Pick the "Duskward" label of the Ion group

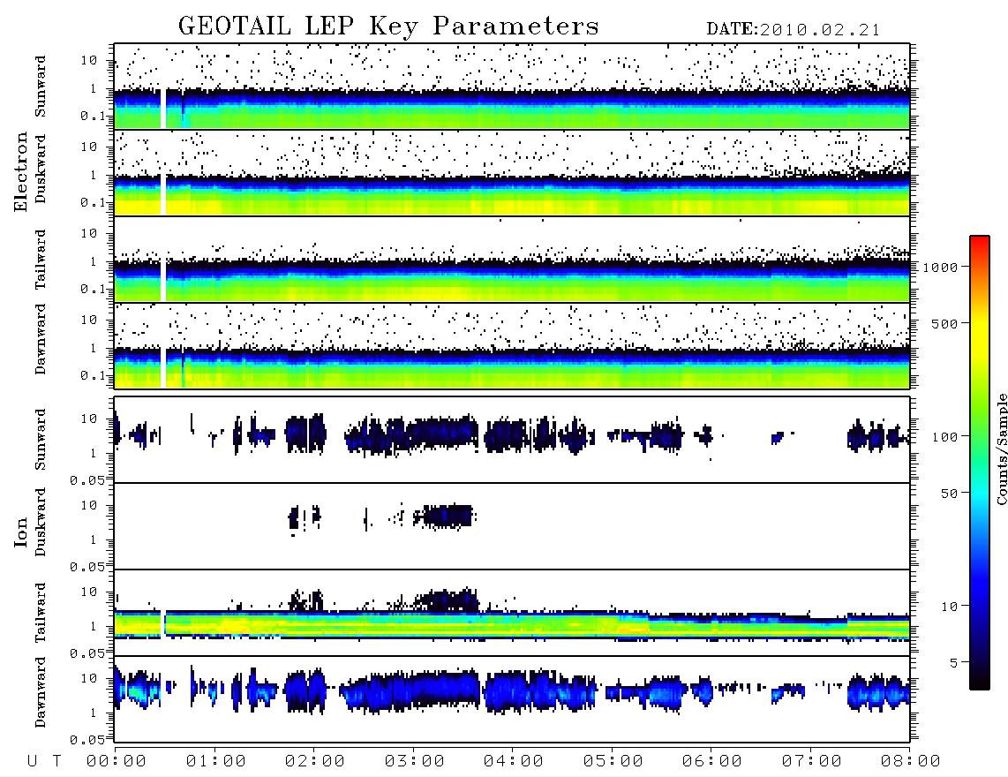coord(41,522)
